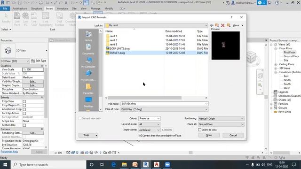301x169 pixels.
Task: Select Ground Floor in Project Browser
Action: coord(292,56)
